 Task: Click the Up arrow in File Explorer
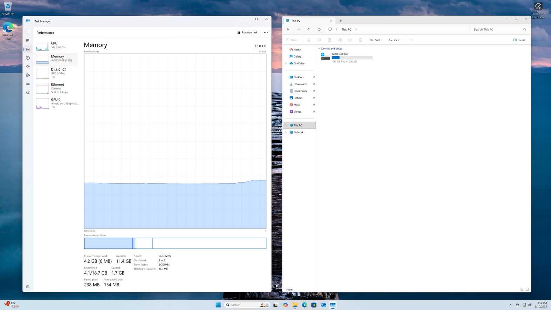coord(309,30)
